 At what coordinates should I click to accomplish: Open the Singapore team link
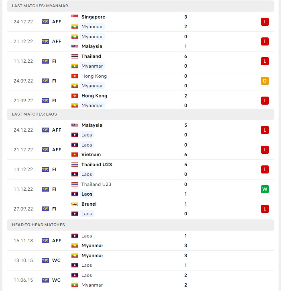[93, 17]
